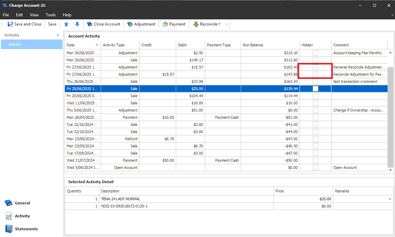395x237 pixels.
Task: Uncheck Hidden on the Reverse Reconcile Adjustment row
Action: [315, 67]
